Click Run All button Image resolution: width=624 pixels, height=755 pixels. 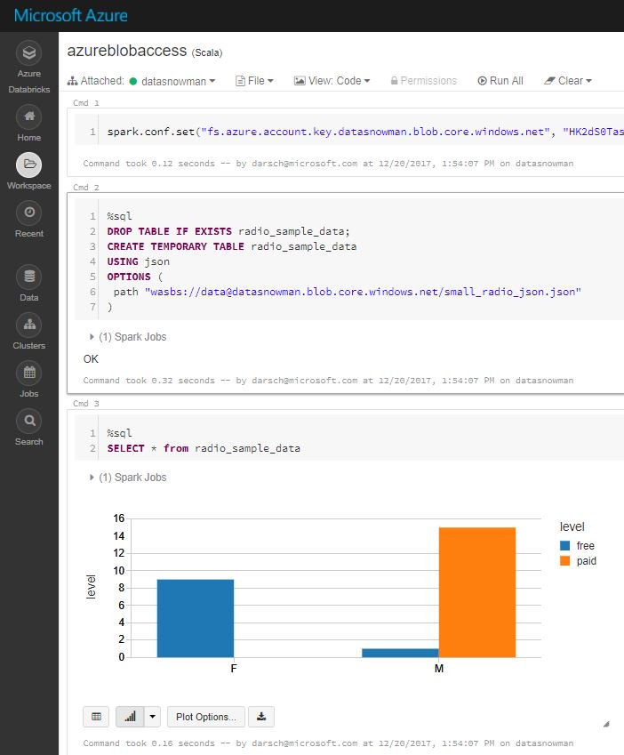click(500, 81)
